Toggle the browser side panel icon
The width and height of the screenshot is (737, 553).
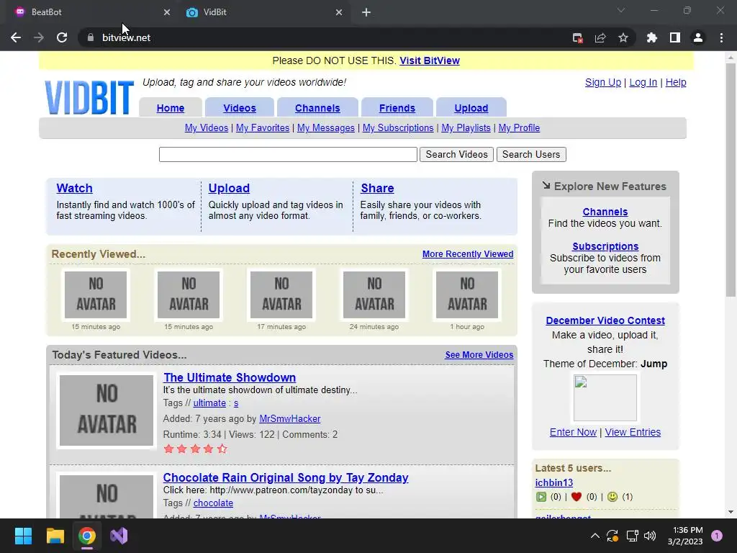[x=675, y=37]
